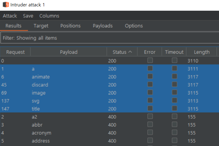The width and height of the screenshot is (219, 146).
Task: Click the filter bar showing all items
Action: 109,38
